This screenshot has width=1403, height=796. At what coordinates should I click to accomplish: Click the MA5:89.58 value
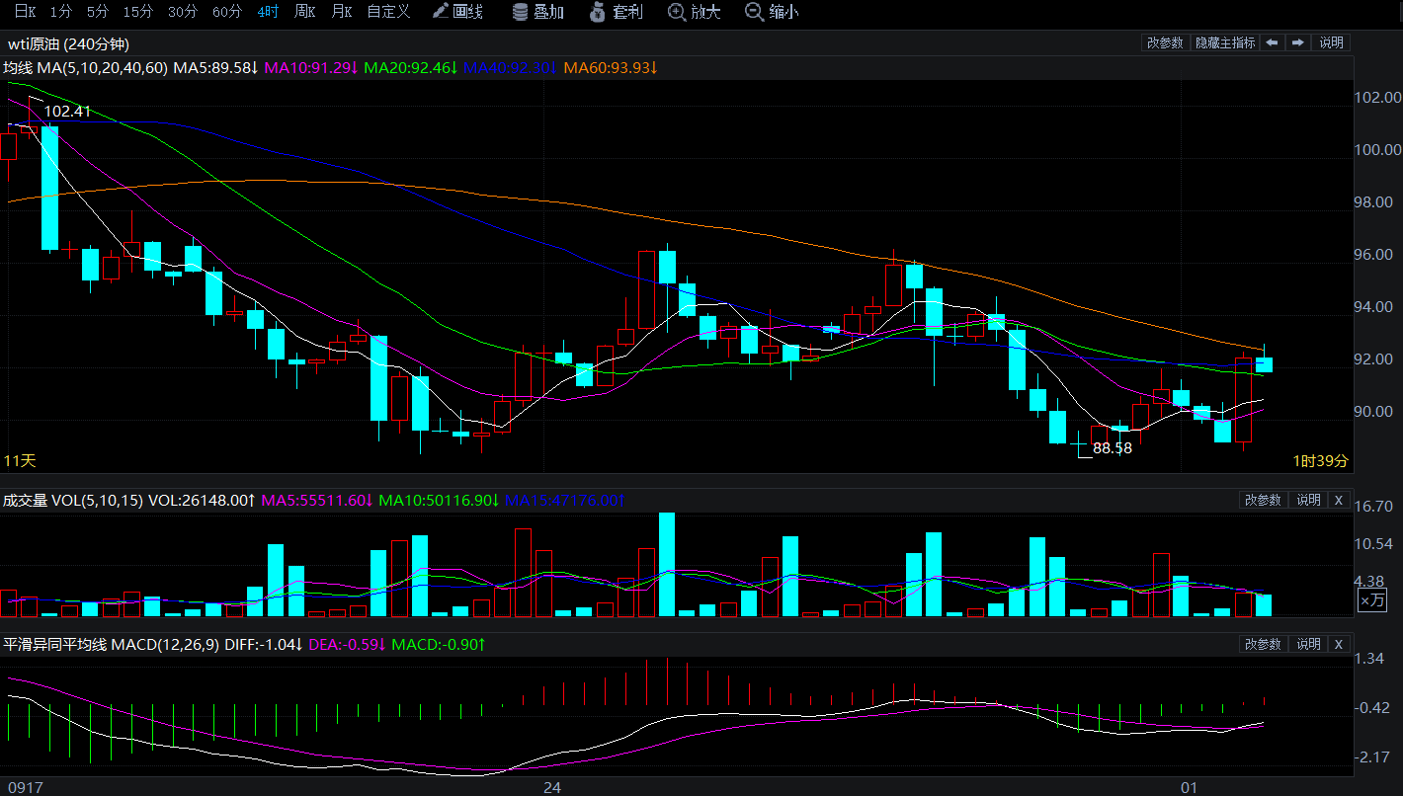(215, 68)
